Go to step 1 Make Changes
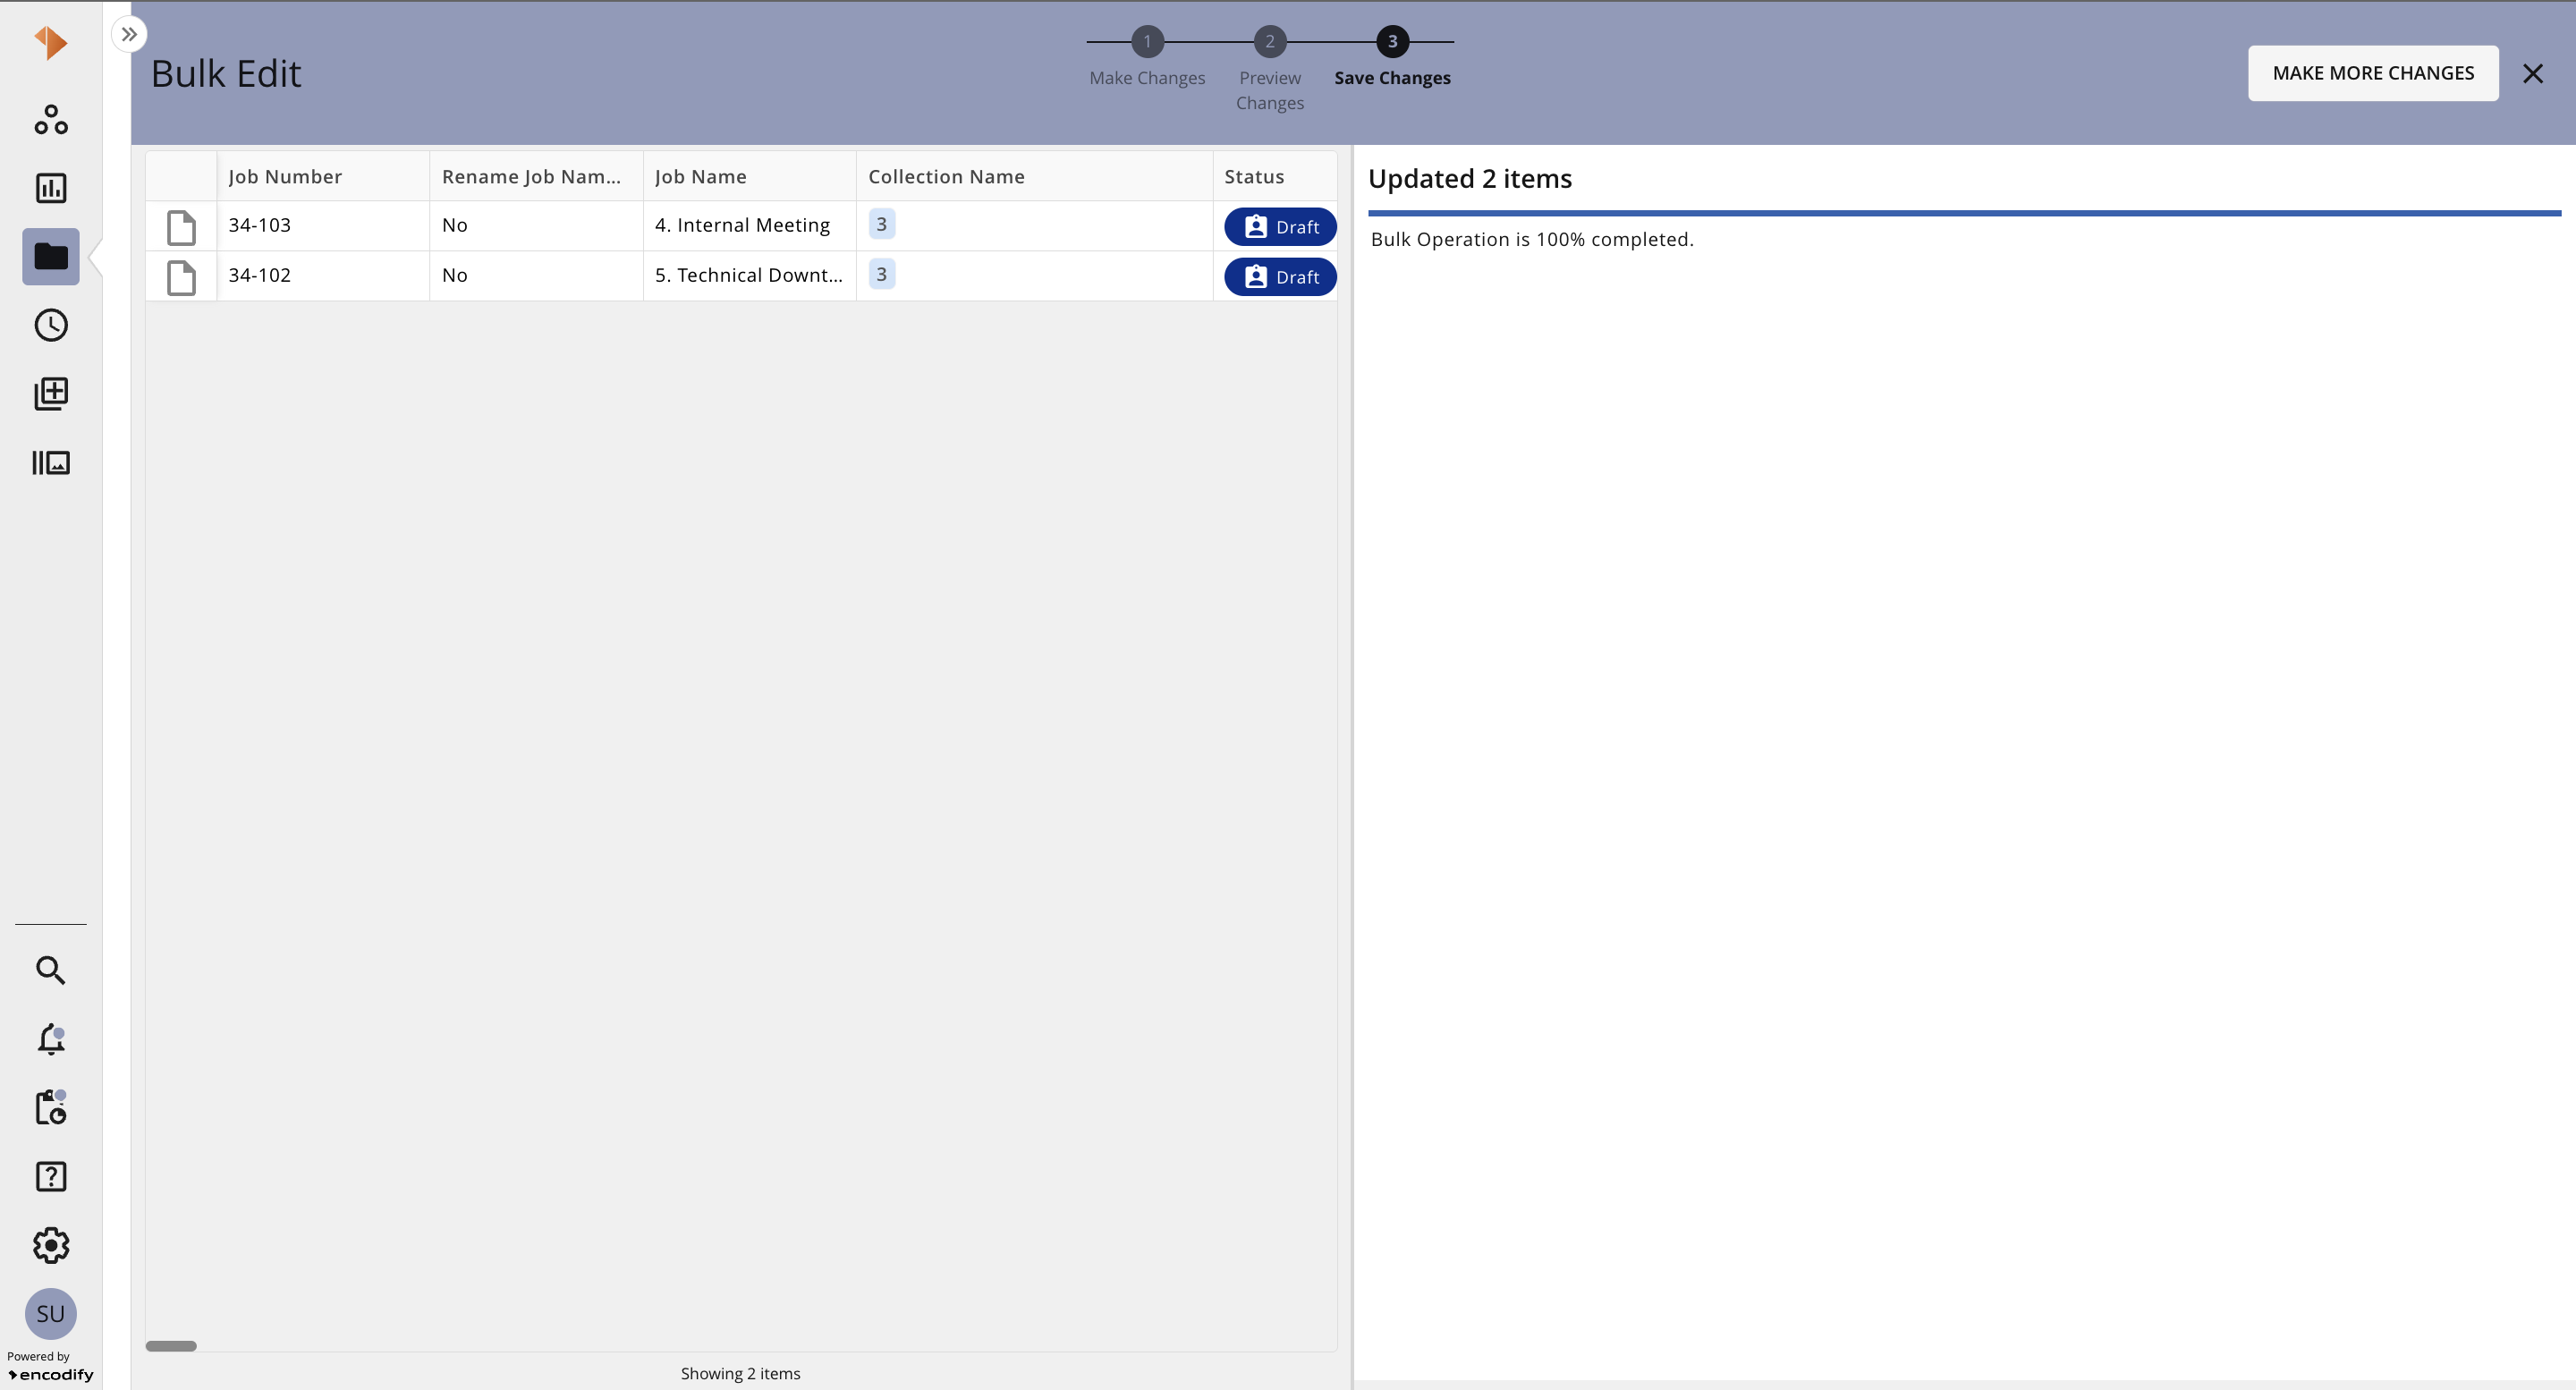 click(1147, 57)
